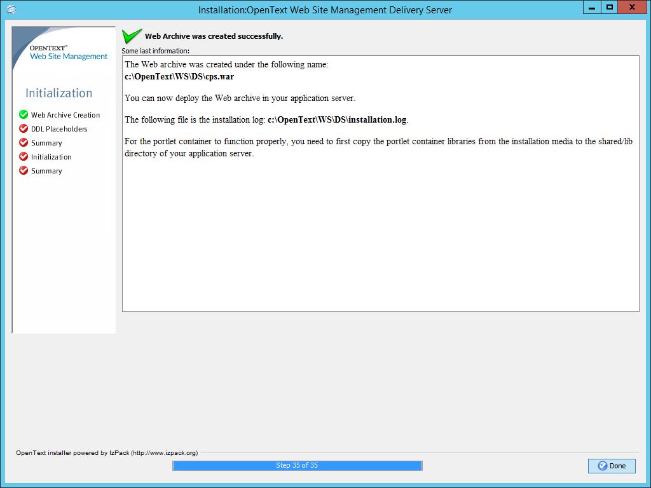Viewport: 651px width, 488px height.
Task: Click the cps.war archive path text
Action: [179, 77]
